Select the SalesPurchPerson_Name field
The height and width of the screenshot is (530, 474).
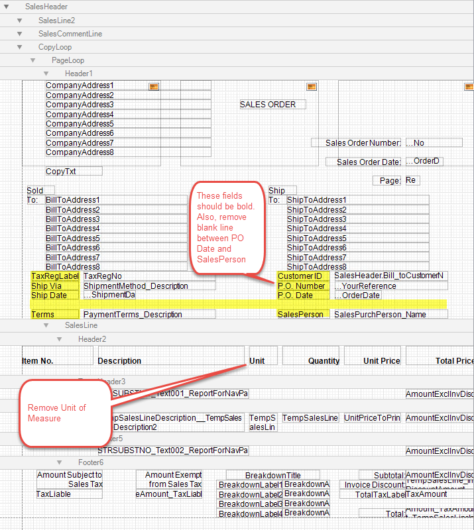click(x=390, y=314)
